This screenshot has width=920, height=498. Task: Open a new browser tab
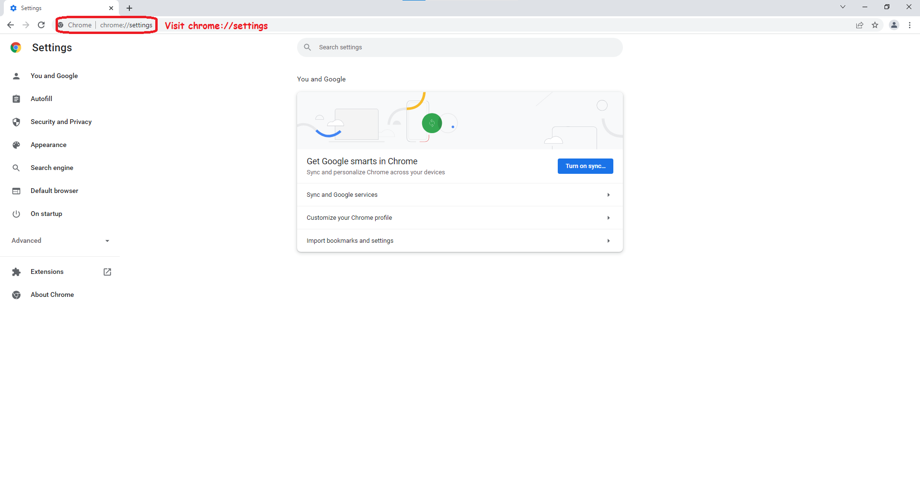pos(129,8)
